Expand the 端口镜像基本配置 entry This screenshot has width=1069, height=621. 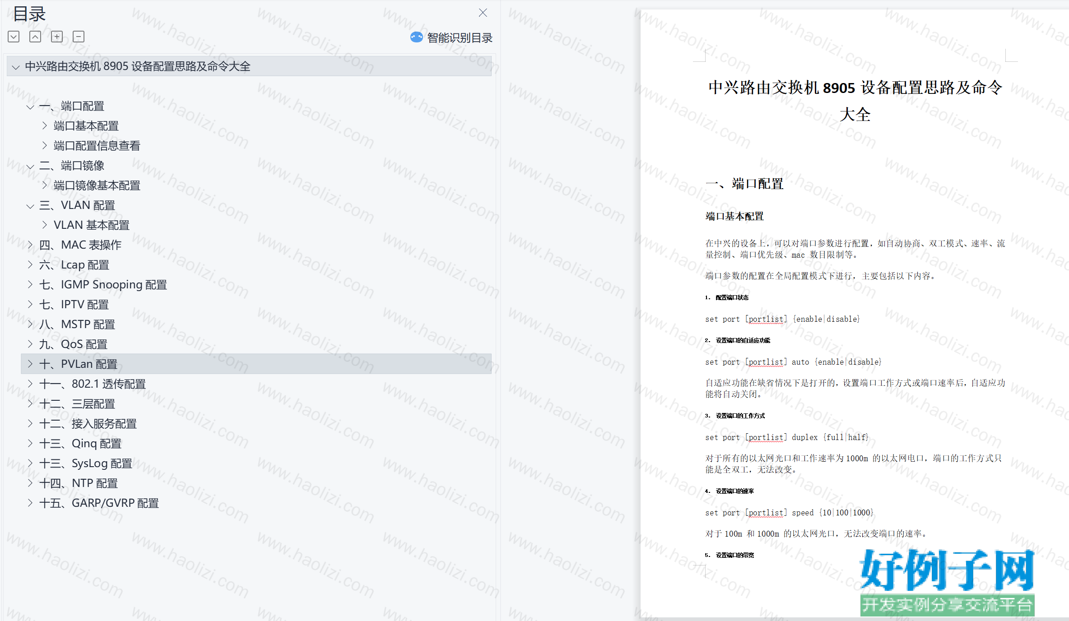pos(45,185)
